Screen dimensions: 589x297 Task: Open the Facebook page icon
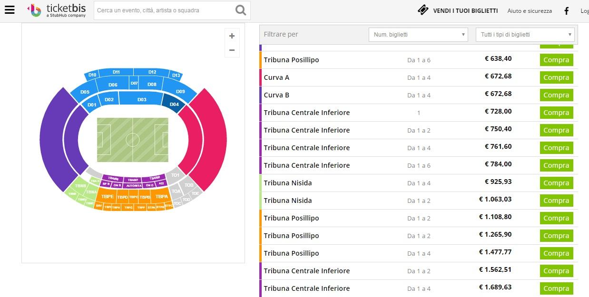pyautogui.click(x=566, y=10)
